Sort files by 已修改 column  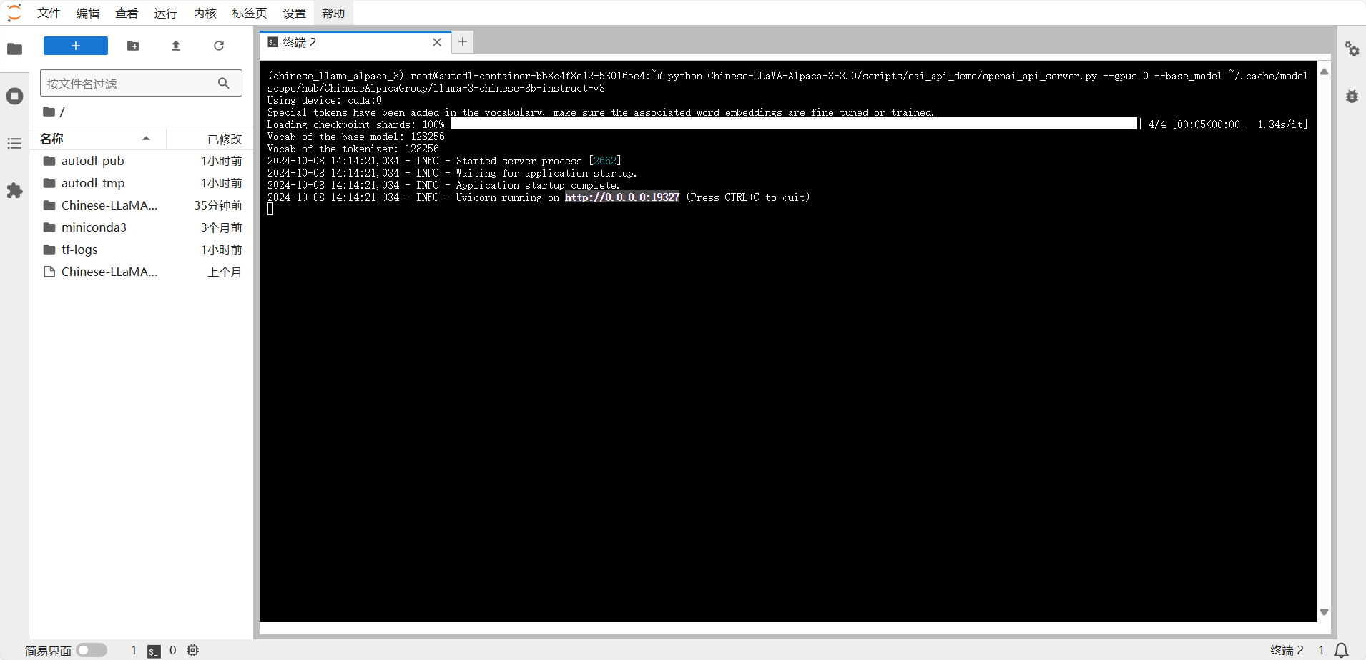[224, 139]
